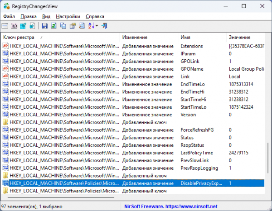Viewport: 272px width, 211px height.
Task: Click the value 1875142324
Action: point(241,107)
